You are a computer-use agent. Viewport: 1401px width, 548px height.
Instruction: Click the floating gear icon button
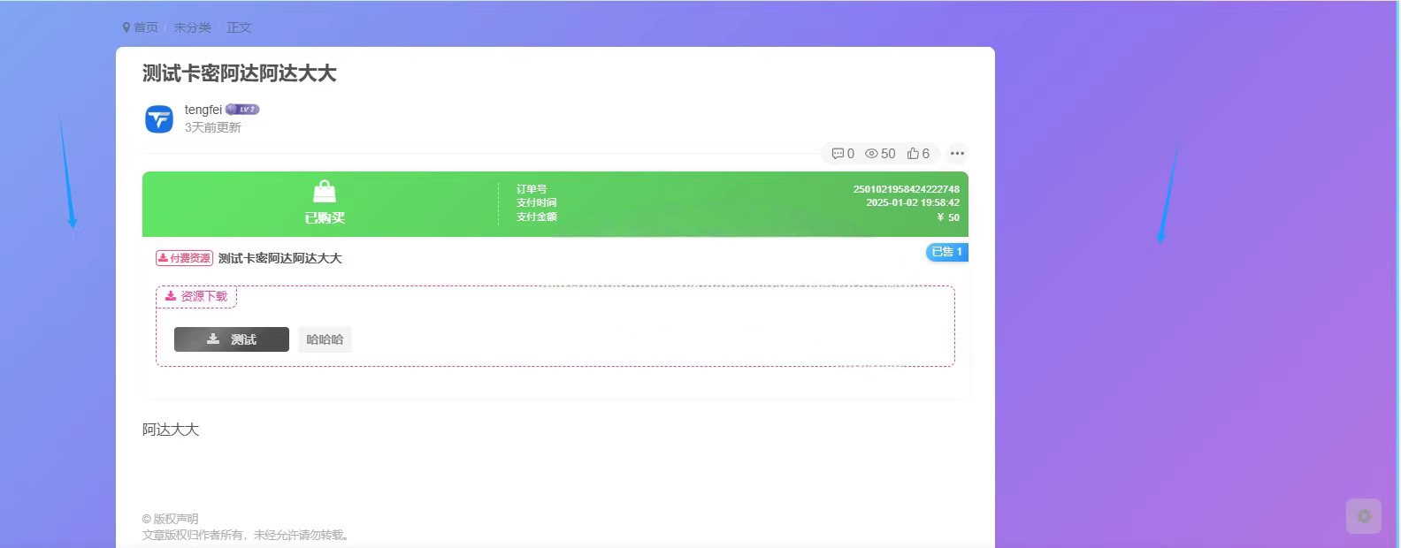pos(1364,516)
